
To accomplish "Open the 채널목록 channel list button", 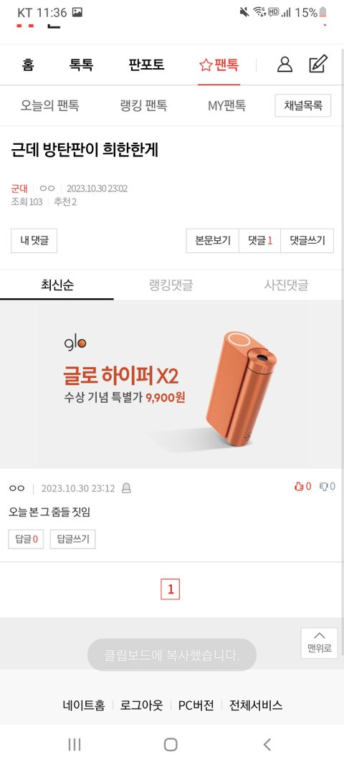I will click(x=303, y=105).
